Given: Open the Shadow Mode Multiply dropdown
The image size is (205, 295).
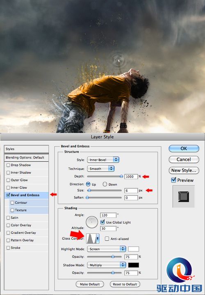Looking at the screenshot, I should tap(107, 265).
